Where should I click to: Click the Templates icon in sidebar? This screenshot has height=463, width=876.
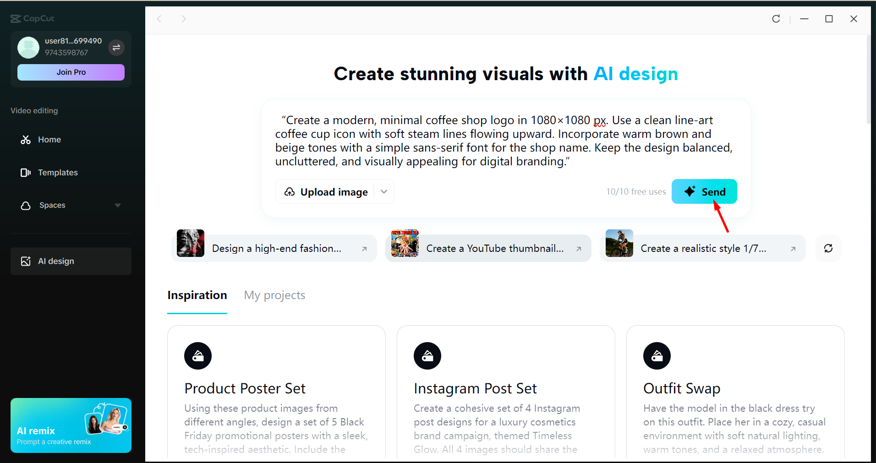(26, 173)
